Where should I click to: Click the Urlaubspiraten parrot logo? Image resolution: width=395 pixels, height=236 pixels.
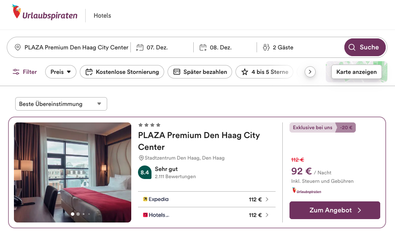point(16,11)
